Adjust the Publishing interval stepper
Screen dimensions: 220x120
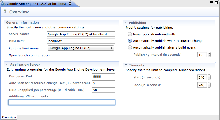point(209,55)
